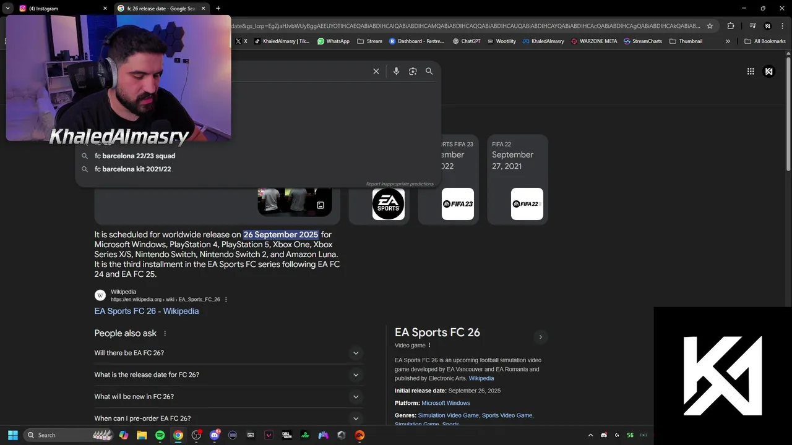Open the StreamCharts bookmark
The width and height of the screenshot is (792, 445).
pyautogui.click(x=642, y=41)
